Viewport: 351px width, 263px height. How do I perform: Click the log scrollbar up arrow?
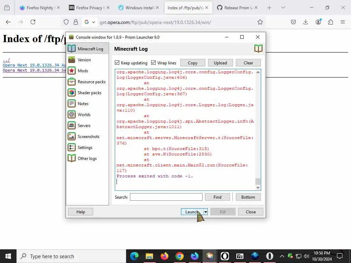[258, 72]
